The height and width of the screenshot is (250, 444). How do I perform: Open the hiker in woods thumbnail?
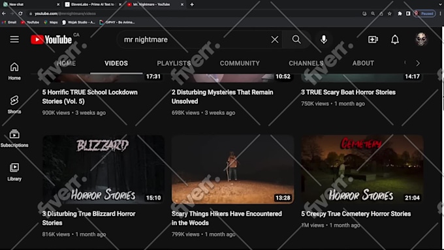tap(232, 169)
